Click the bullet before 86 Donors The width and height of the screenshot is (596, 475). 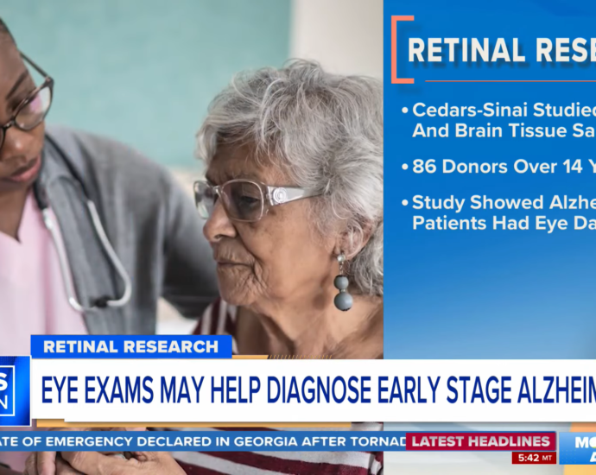(405, 167)
